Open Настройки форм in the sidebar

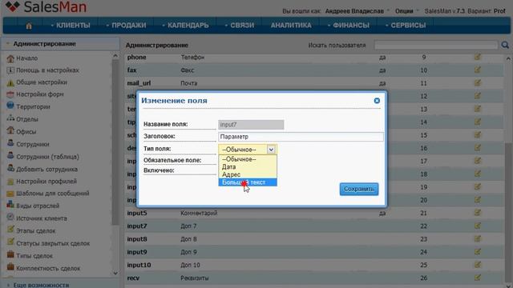pos(39,94)
